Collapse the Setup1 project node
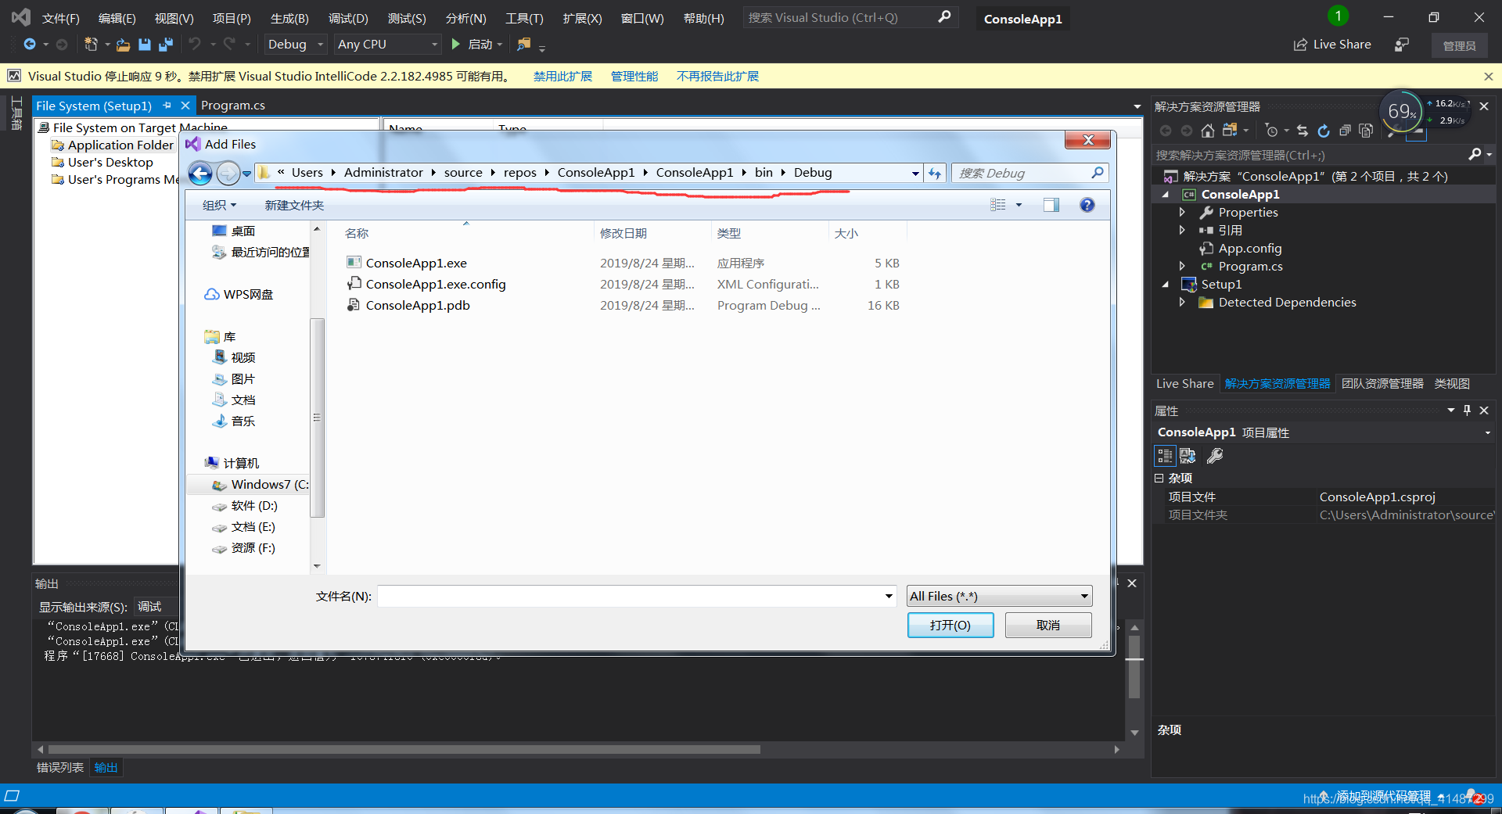The width and height of the screenshot is (1502, 814). click(x=1166, y=285)
